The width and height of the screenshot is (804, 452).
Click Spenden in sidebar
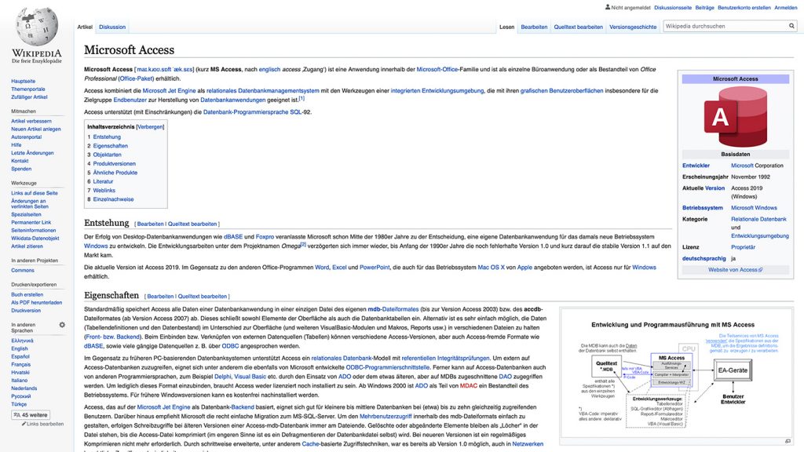(x=21, y=169)
